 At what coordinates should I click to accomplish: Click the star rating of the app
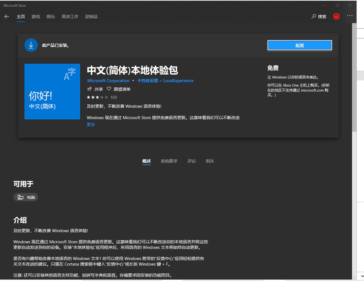pos(97,97)
